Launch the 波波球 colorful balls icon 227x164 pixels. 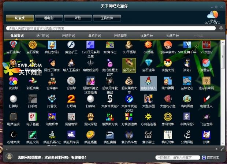(x=13, y=81)
